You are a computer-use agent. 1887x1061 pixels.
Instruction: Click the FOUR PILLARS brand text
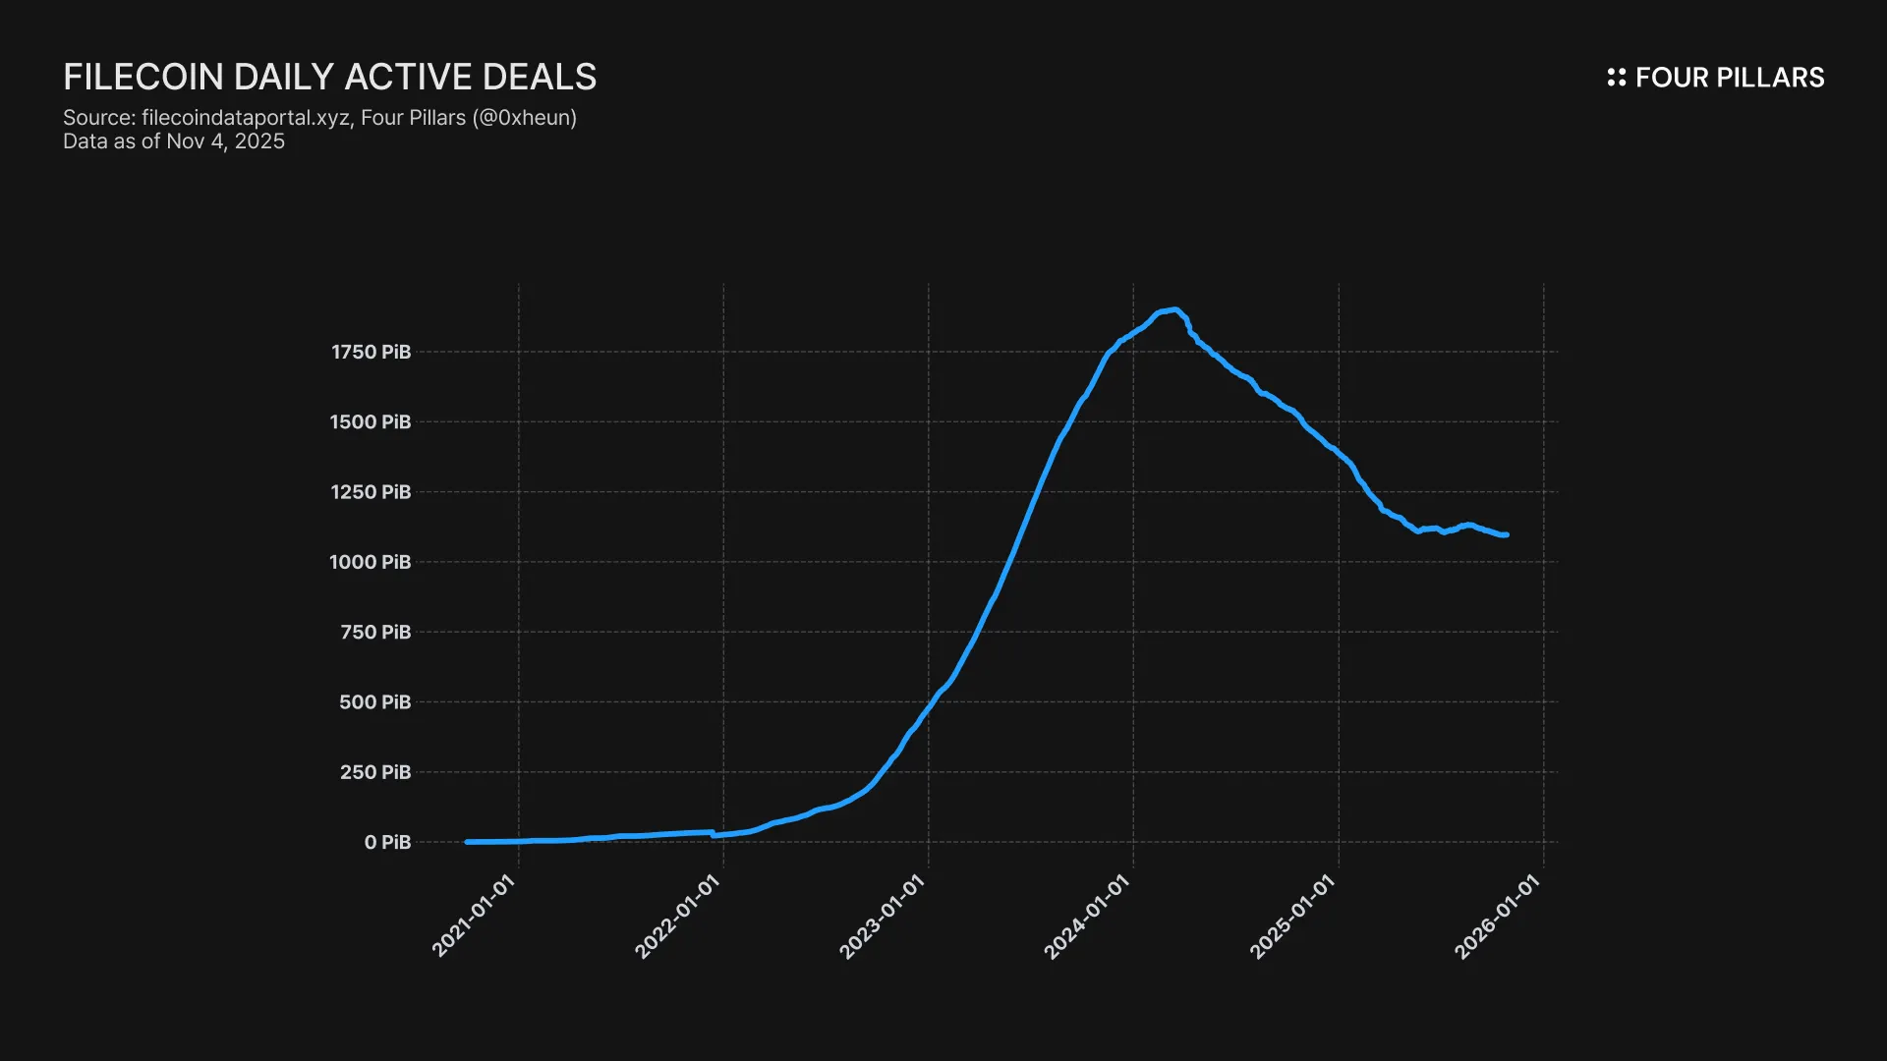pyautogui.click(x=1729, y=78)
